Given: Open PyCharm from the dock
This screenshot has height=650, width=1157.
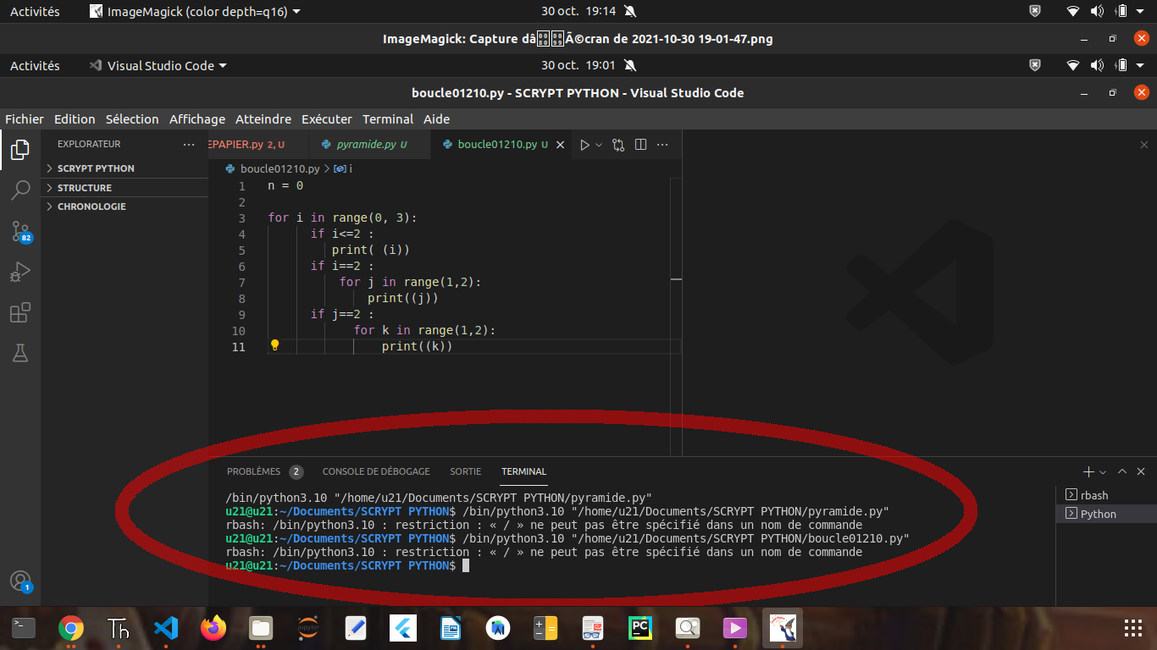Looking at the screenshot, I should pyautogui.click(x=640, y=628).
